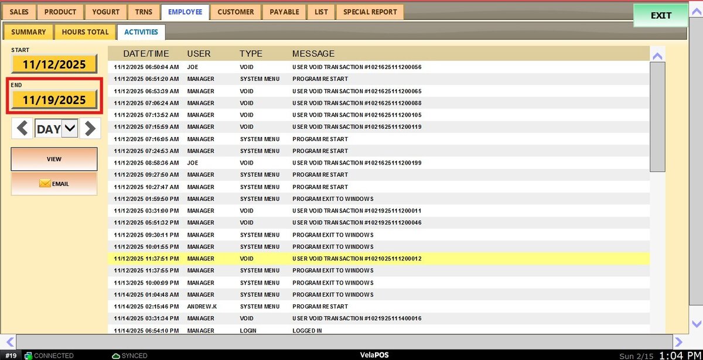
Task: Open the PAYABLE tab
Action: coord(285,12)
